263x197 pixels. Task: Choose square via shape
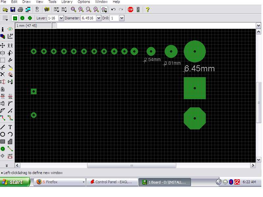pyautogui.click(x=15, y=18)
